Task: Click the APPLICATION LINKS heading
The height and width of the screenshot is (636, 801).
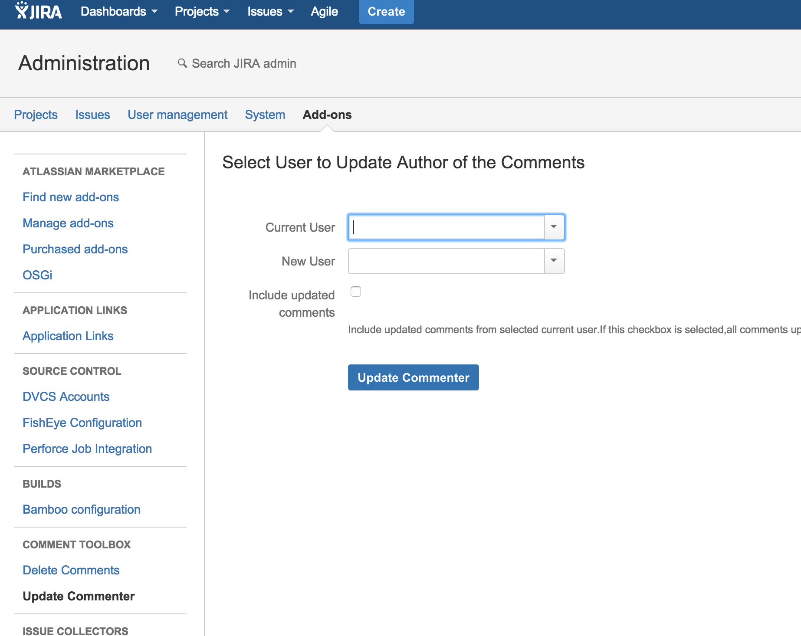Action: (x=75, y=310)
